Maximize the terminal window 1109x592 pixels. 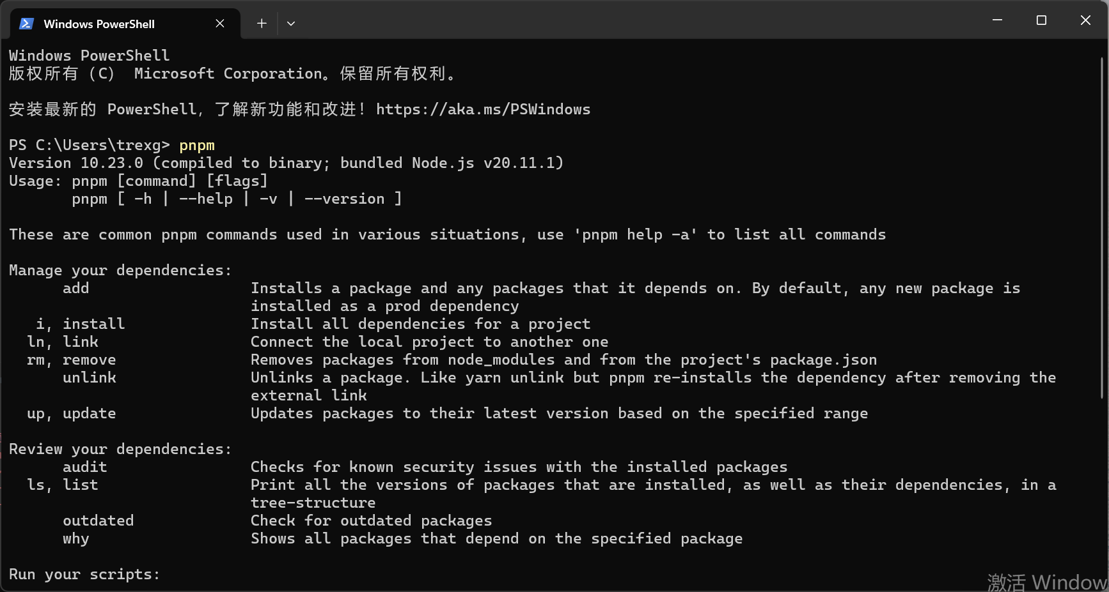[x=1041, y=20]
